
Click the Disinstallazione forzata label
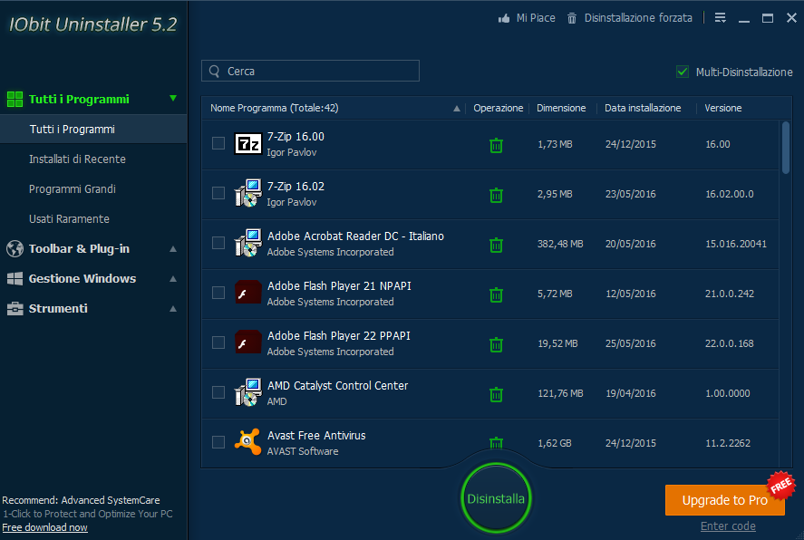[638, 18]
